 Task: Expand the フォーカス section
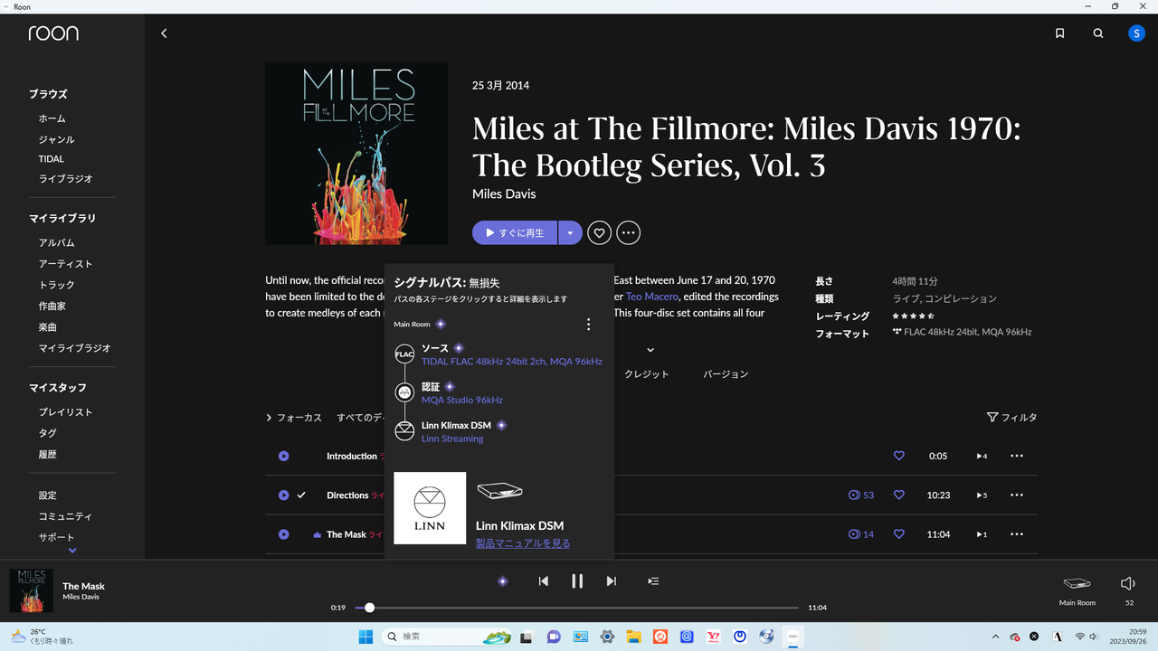click(294, 418)
